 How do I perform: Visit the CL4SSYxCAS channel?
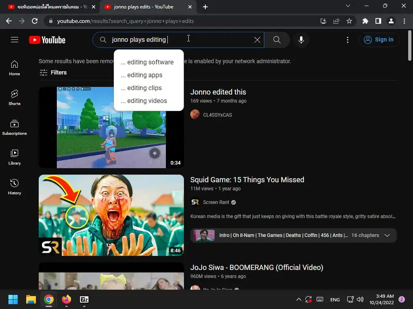tap(217, 115)
